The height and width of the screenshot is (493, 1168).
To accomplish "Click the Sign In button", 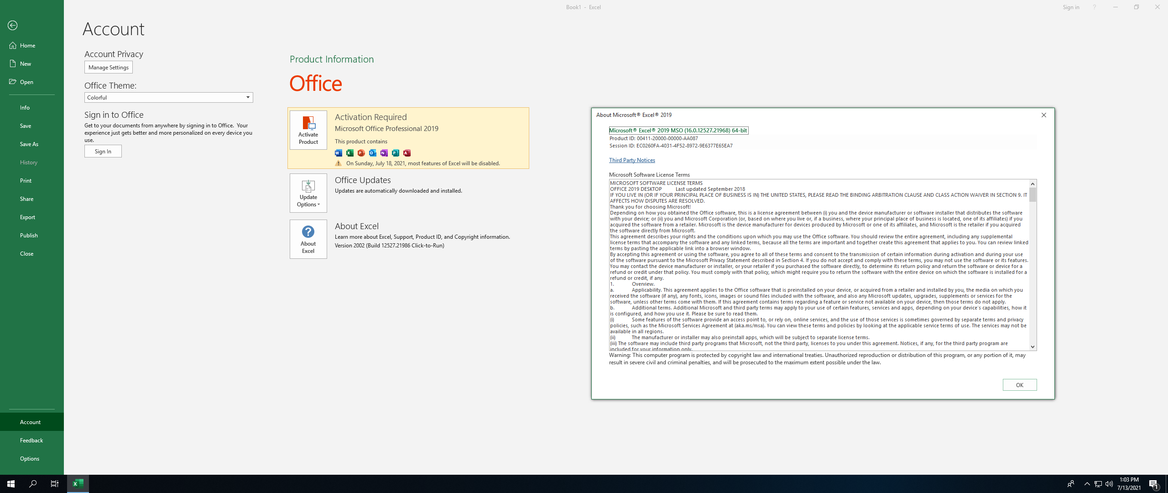I will (x=103, y=151).
